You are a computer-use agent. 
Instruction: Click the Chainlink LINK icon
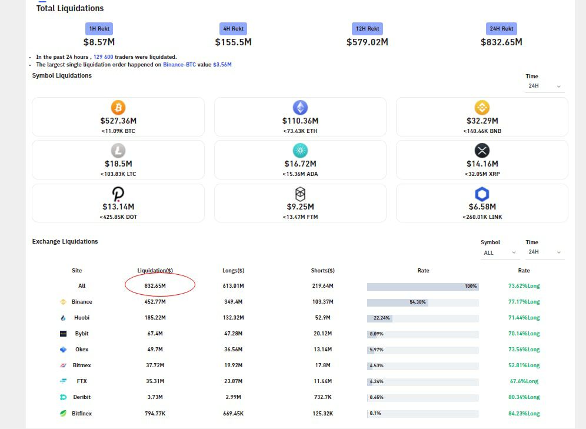click(482, 194)
